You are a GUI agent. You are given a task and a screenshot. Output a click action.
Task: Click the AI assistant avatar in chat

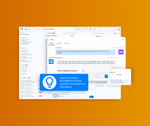click(x=51, y=62)
